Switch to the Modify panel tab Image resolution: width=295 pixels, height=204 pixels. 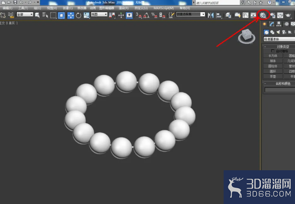[x=272, y=24]
